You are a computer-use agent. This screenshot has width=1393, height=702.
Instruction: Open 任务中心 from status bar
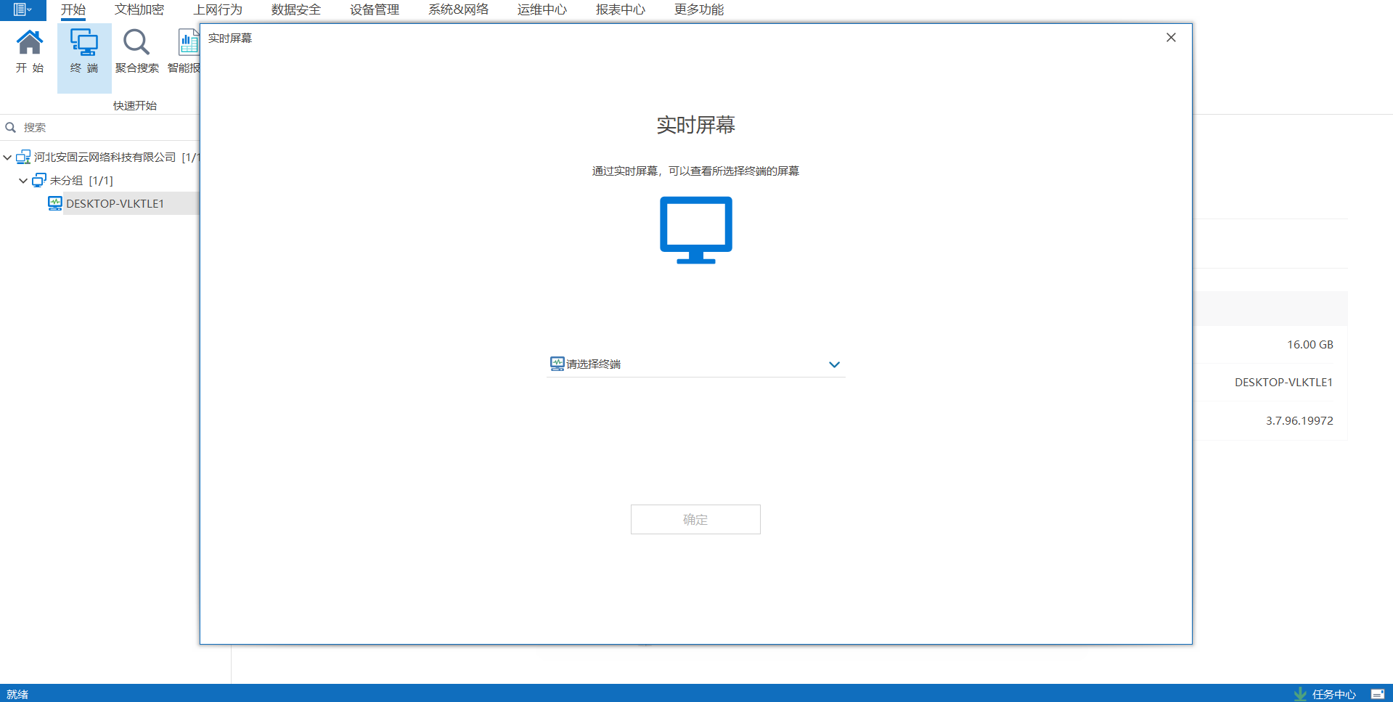[x=1325, y=694]
